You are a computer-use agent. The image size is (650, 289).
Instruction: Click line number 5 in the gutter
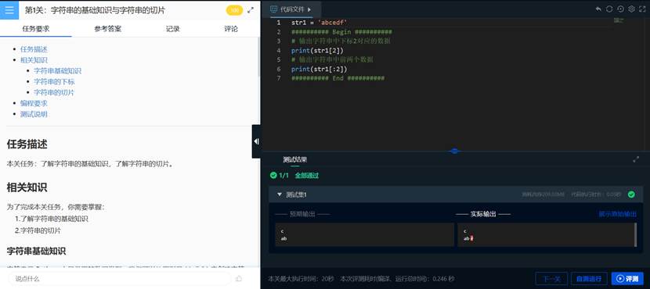[x=279, y=59]
